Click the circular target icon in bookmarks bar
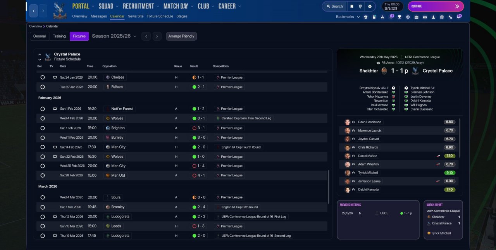 click(x=408, y=17)
